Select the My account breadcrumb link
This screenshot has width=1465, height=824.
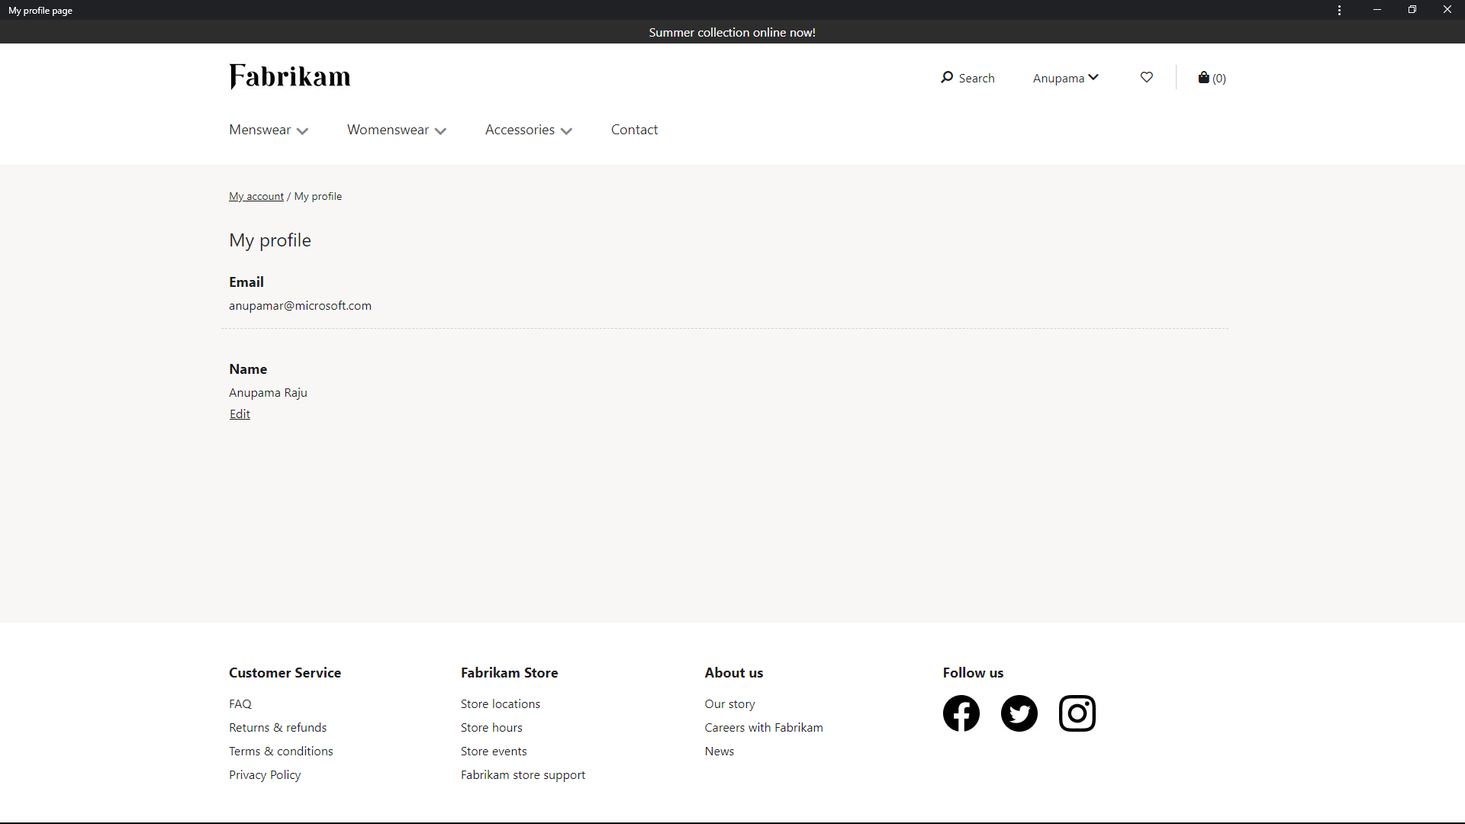coord(256,195)
